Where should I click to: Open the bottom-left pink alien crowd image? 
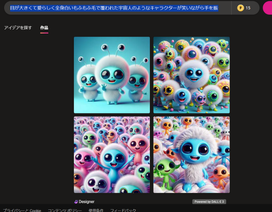[112, 155]
